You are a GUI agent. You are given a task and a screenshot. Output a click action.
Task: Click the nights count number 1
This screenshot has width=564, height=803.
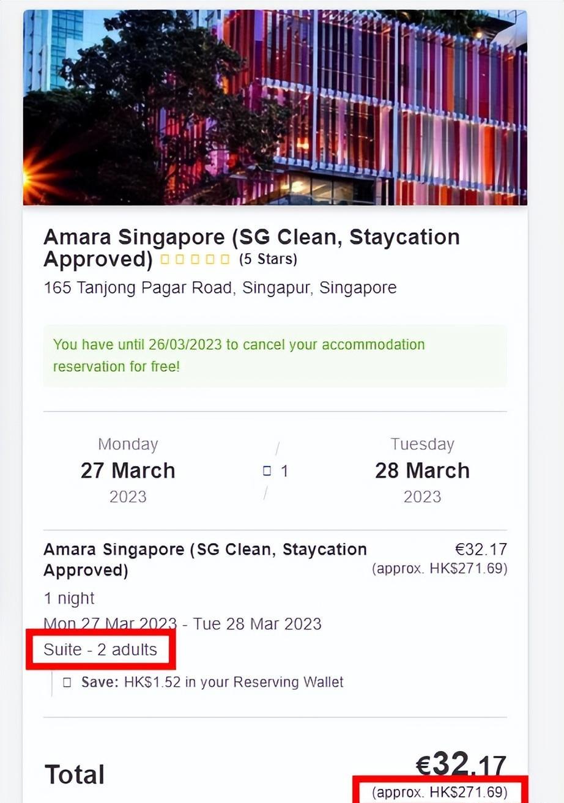tap(284, 471)
